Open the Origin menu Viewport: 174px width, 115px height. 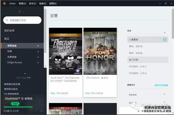tap(13, 4)
